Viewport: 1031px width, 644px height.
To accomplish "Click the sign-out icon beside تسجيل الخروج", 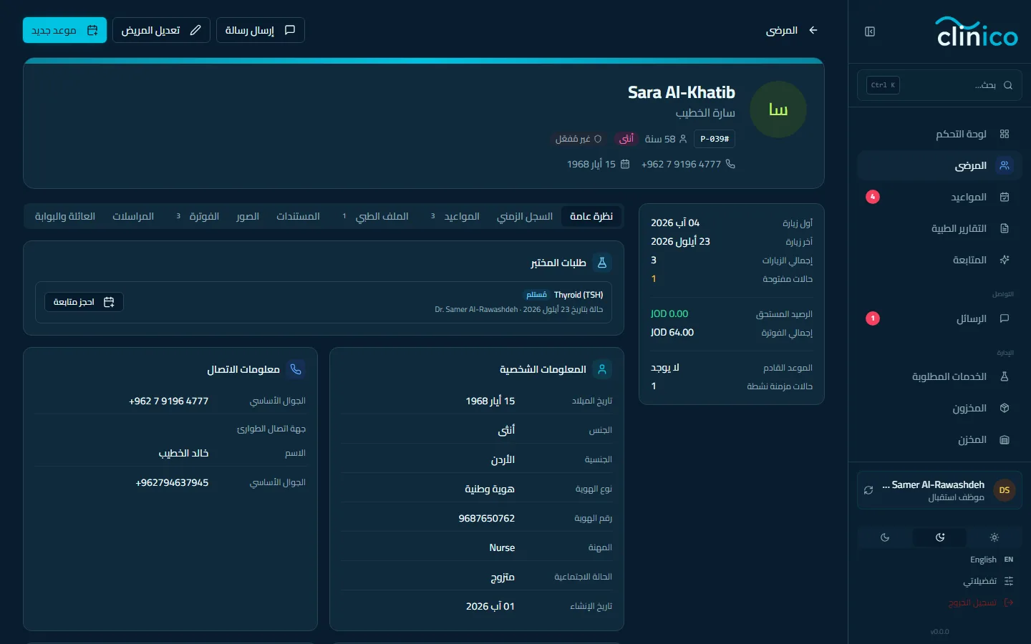I will coord(1009,602).
